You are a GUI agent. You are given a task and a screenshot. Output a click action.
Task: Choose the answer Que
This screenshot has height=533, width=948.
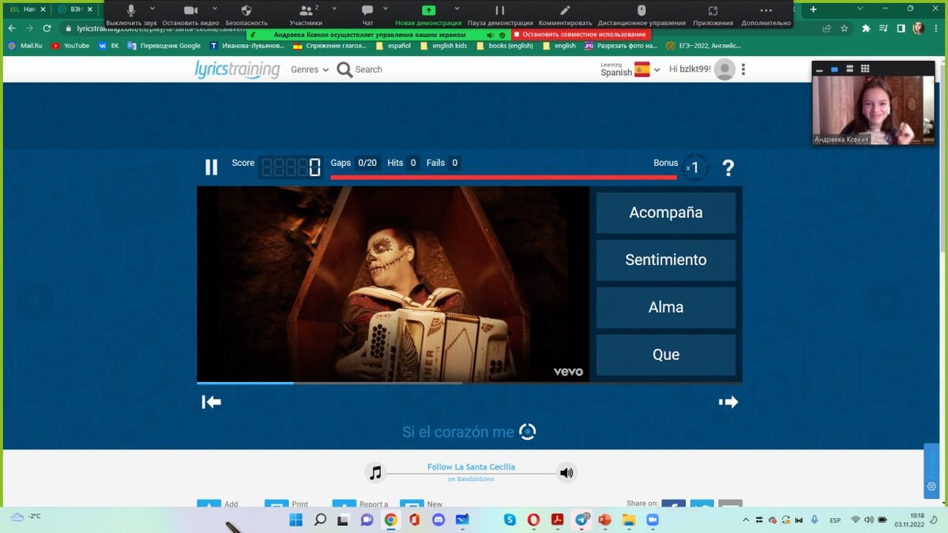(x=666, y=355)
